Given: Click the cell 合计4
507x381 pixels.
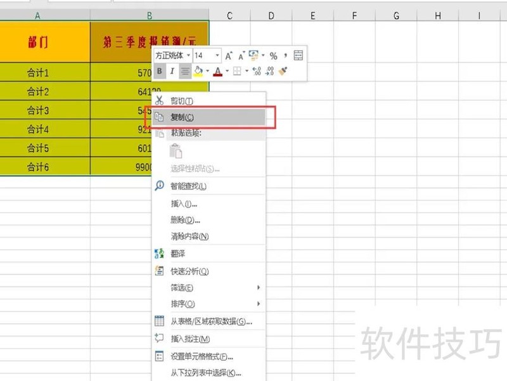Looking at the screenshot, I should pyautogui.click(x=45, y=129).
